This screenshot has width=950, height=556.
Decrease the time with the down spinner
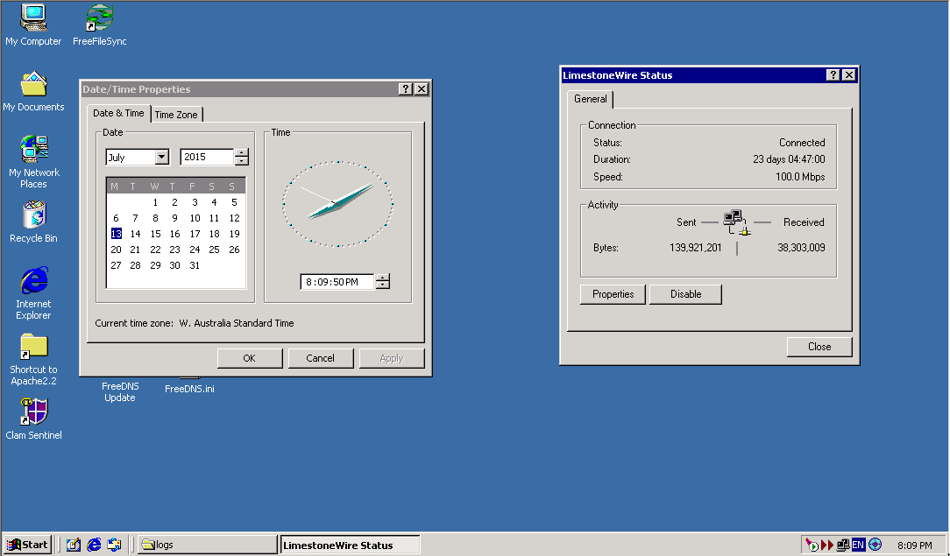tap(382, 285)
